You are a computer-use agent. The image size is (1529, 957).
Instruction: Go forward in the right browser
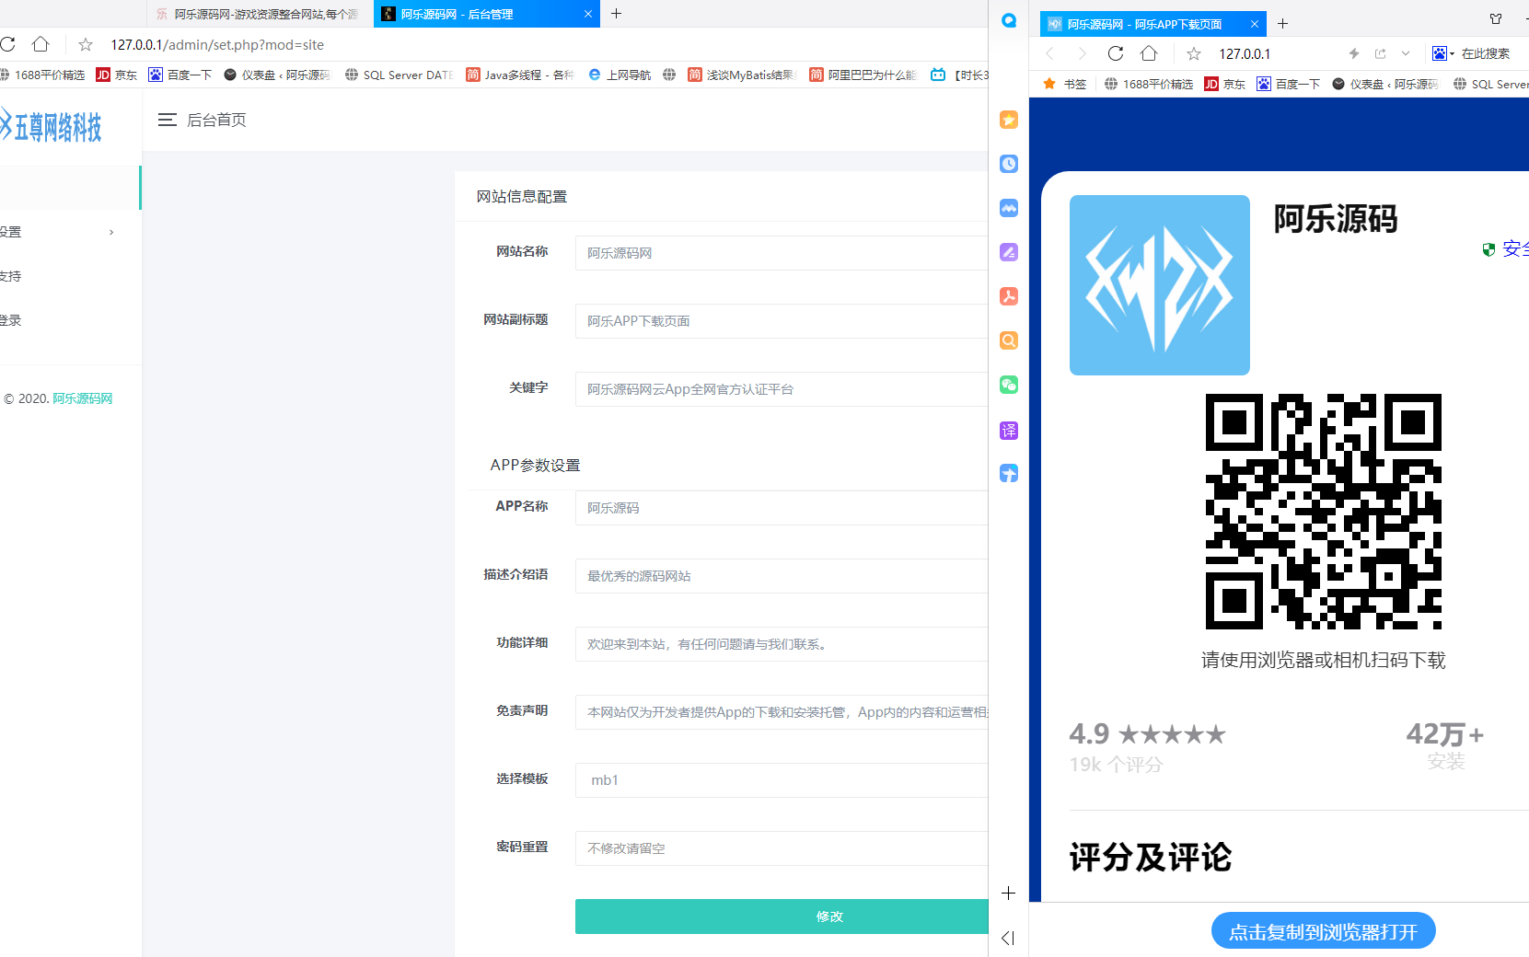pos(1083,53)
